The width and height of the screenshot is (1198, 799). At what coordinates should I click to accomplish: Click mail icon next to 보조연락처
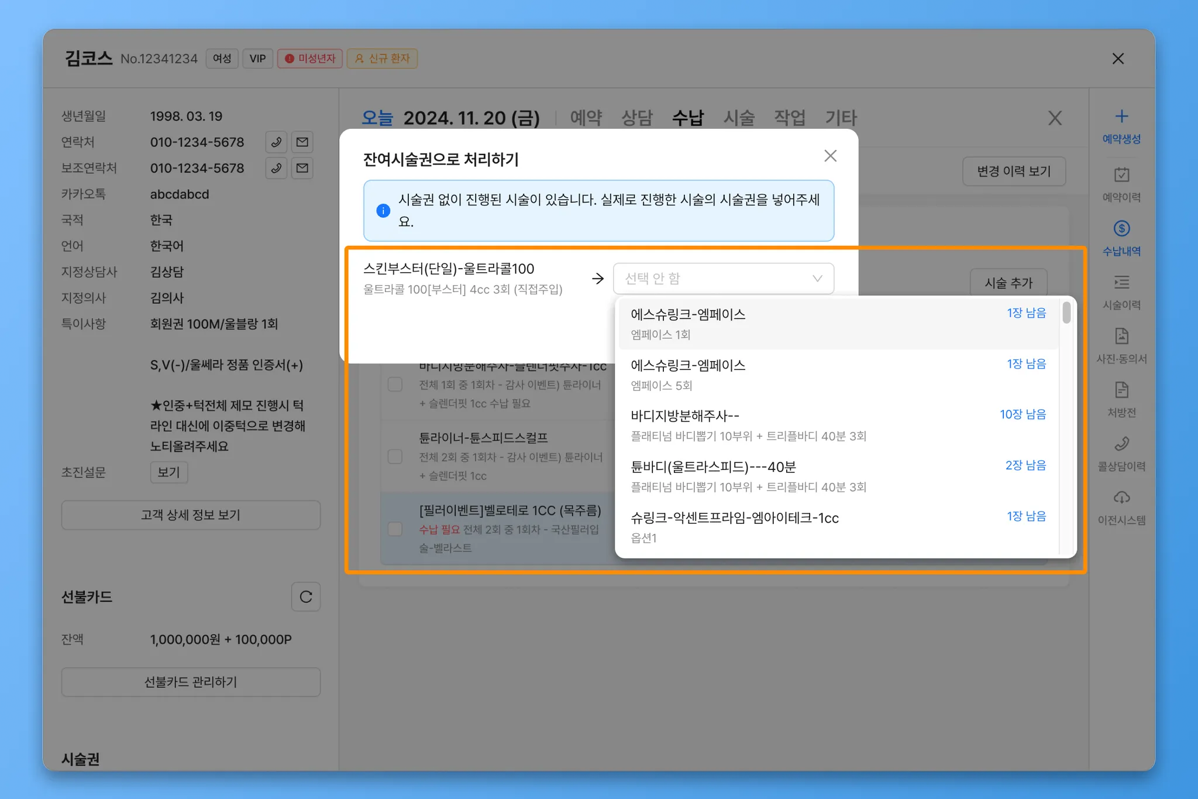(302, 169)
